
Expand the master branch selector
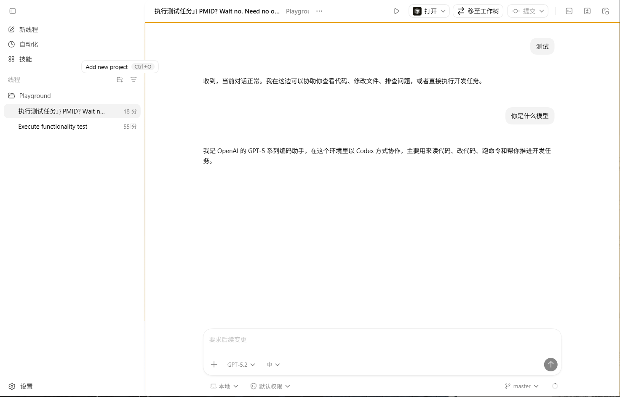coord(521,386)
